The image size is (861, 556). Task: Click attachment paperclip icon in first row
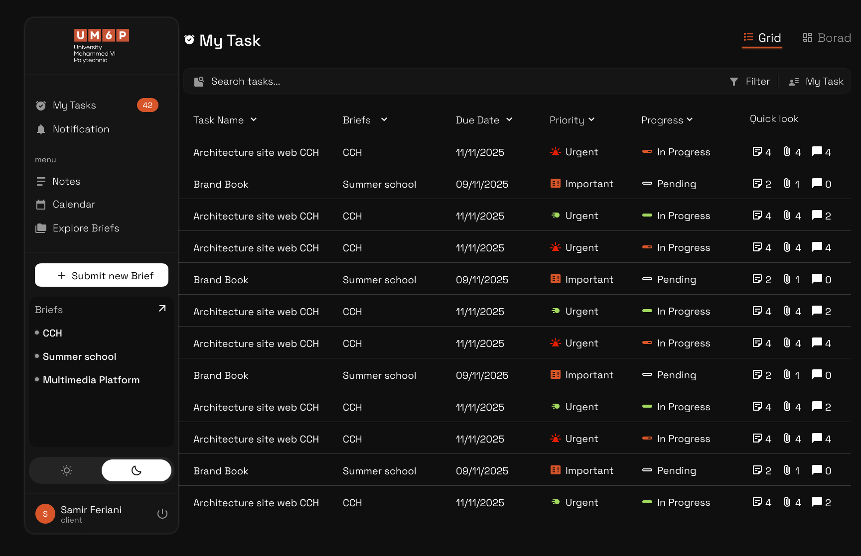point(787,151)
